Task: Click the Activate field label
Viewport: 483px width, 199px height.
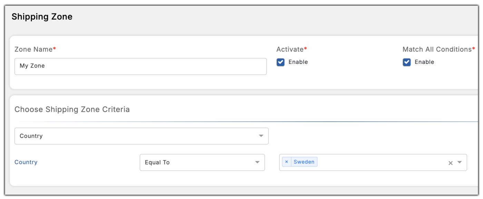Action: [x=290, y=49]
